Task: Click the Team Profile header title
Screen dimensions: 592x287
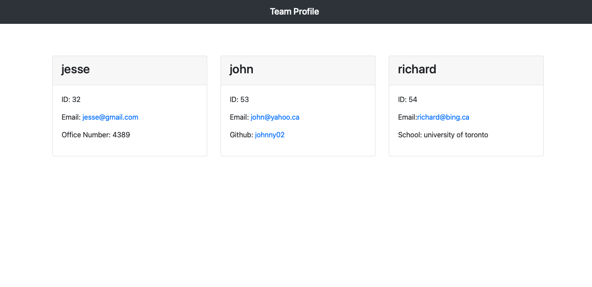Action: click(x=294, y=11)
